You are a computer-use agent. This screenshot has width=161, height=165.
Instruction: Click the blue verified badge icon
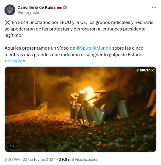pos(65,7)
